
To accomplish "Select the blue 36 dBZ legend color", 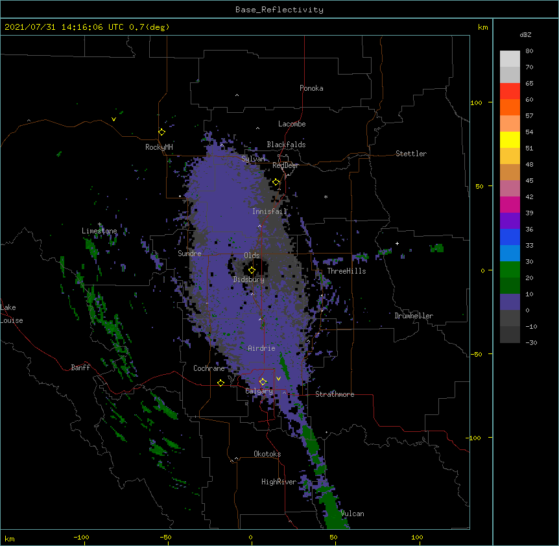I will point(510,237).
